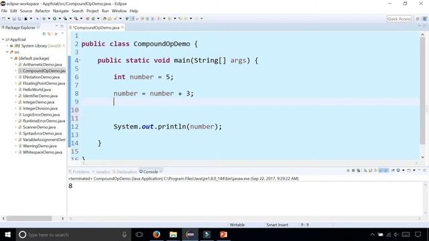Open Firefox from the taskbar

[156, 234]
